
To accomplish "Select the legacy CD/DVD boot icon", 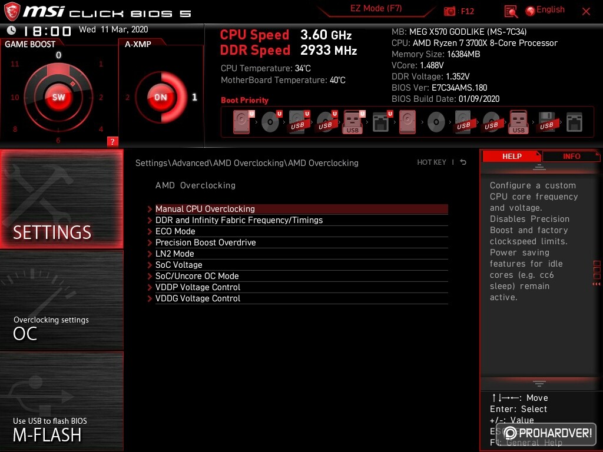I will pos(436,122).
